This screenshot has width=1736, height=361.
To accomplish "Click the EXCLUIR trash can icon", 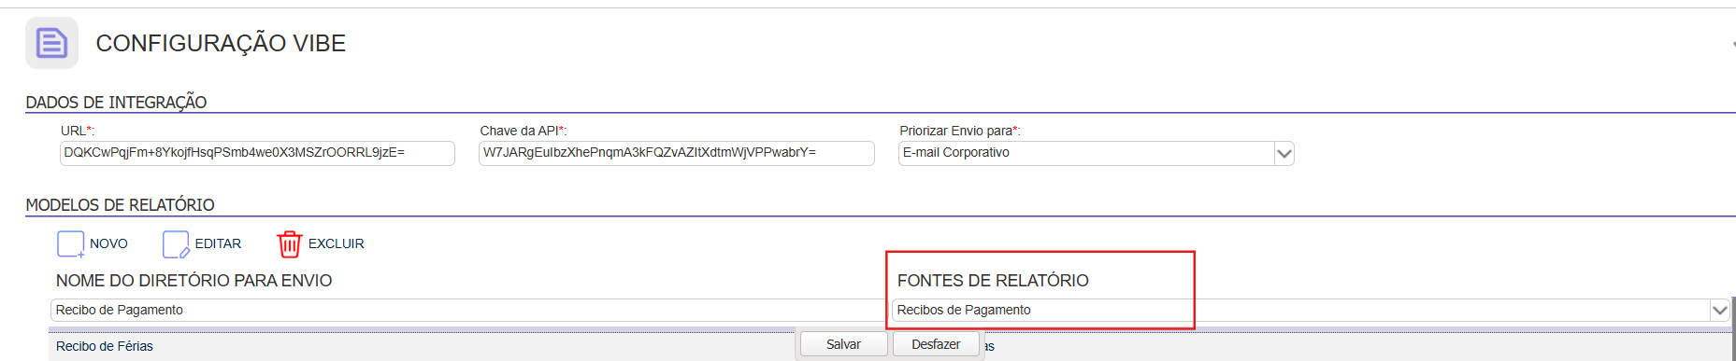I will (290, 244).
